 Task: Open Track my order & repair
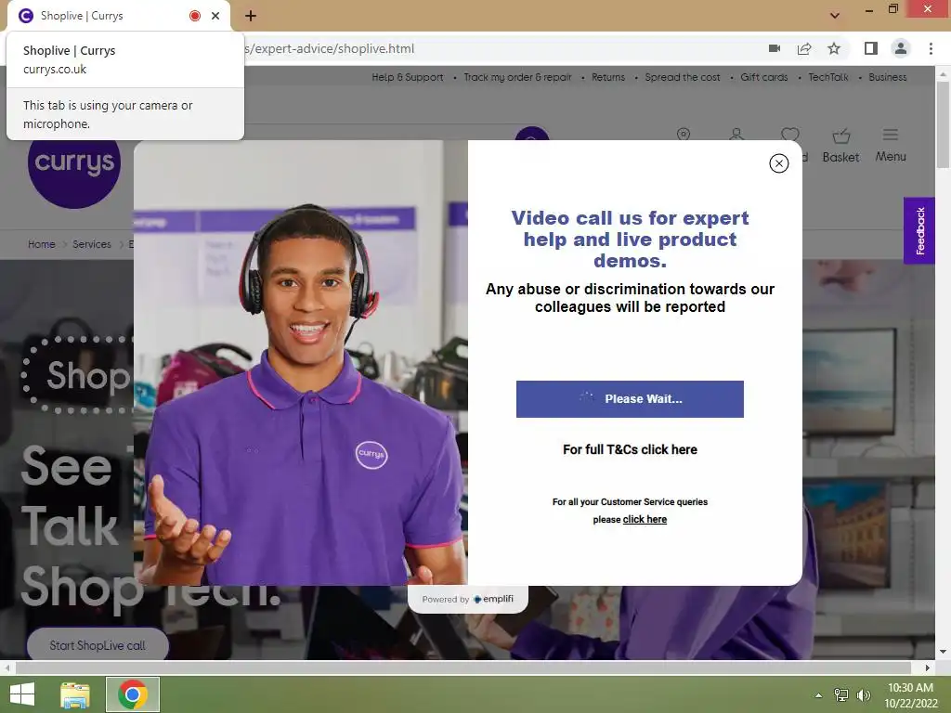pos(517,77)
